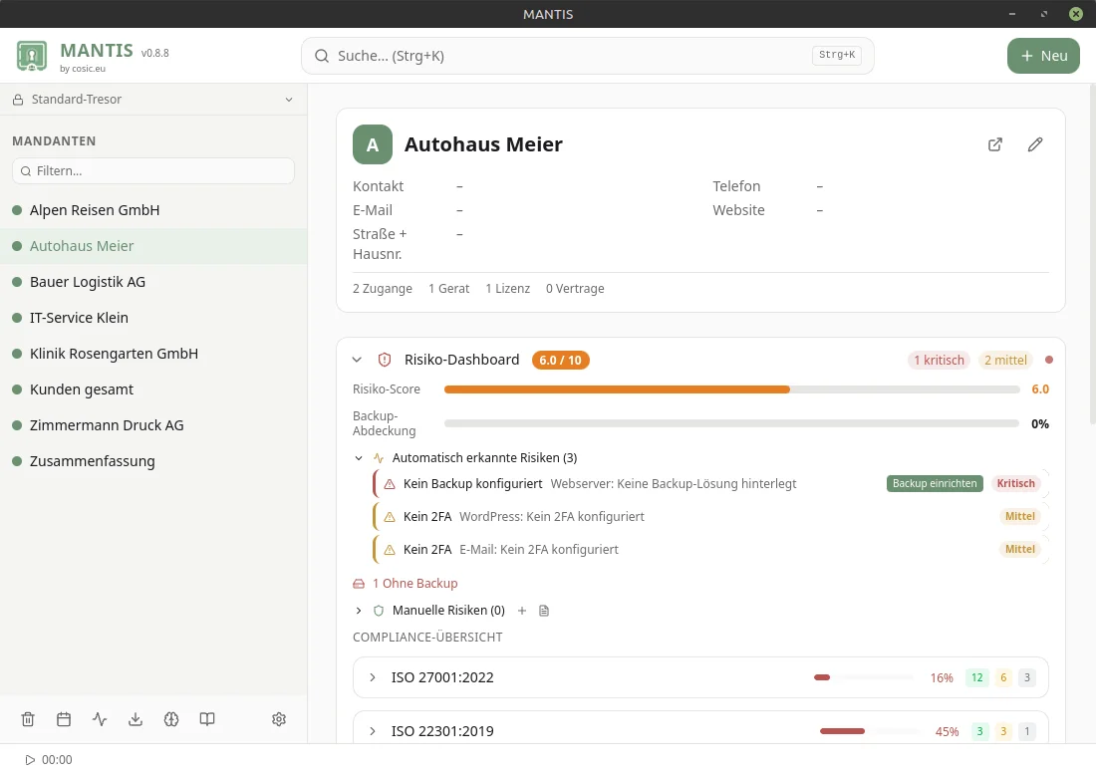Expand Manuelle Risiken section
The width and height of the screenshot is (1096, 775).
359,611
